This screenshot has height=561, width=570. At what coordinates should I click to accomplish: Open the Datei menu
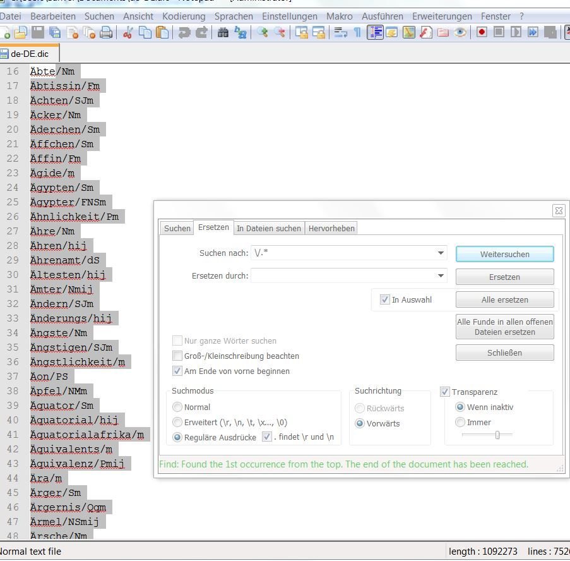(x=10, y=16)
